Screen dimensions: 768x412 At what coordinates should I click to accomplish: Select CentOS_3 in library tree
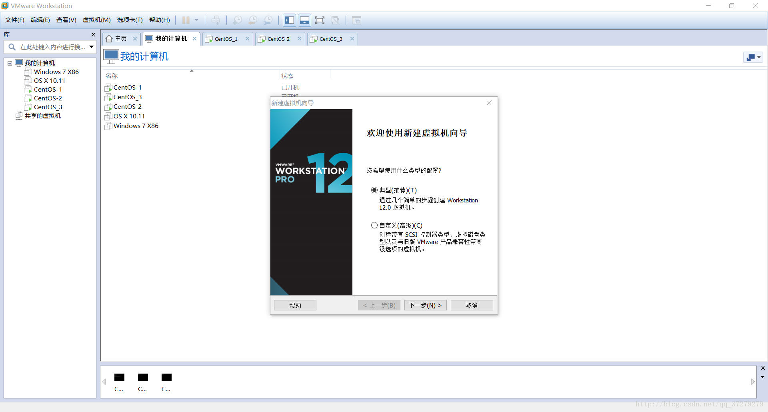click(48, 107)
